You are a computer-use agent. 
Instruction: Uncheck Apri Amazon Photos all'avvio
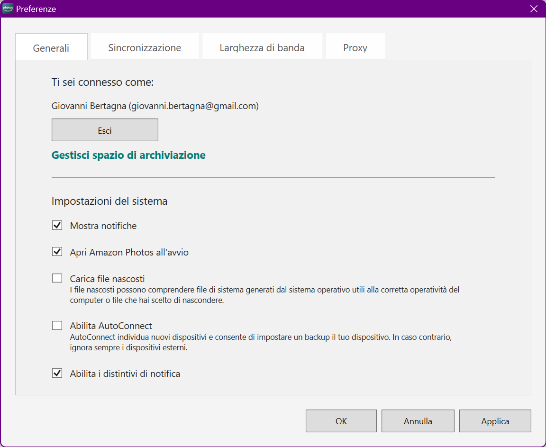point(57,252)
